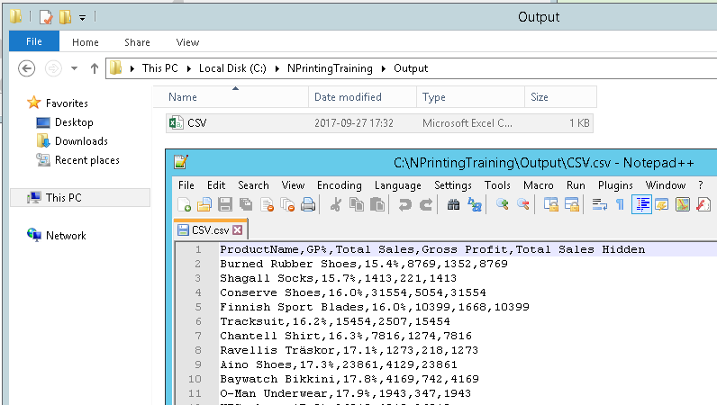Click the Save icon in Notepad++ toolbar
The height and width of the screenshot is (405, 717).
click(x=225, y=205)
